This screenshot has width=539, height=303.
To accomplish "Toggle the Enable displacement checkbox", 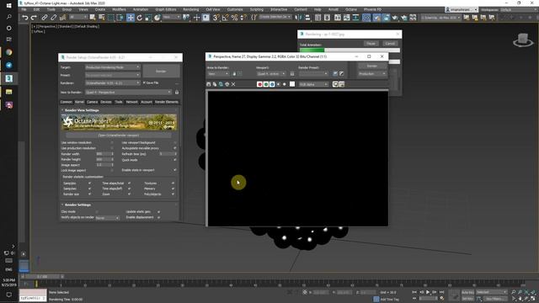I will click(x=158, y=217).
